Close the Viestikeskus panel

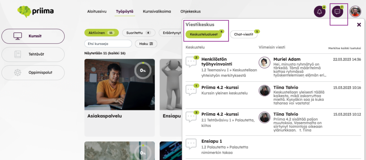(x=359, y=25)
